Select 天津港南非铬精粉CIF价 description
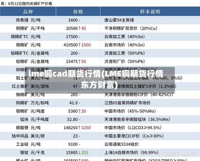 click(x=139, y=95)
